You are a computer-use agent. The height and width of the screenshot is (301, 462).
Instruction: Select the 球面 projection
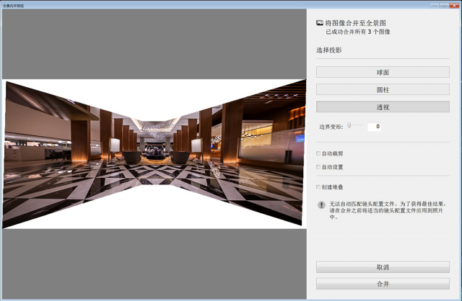383,72
